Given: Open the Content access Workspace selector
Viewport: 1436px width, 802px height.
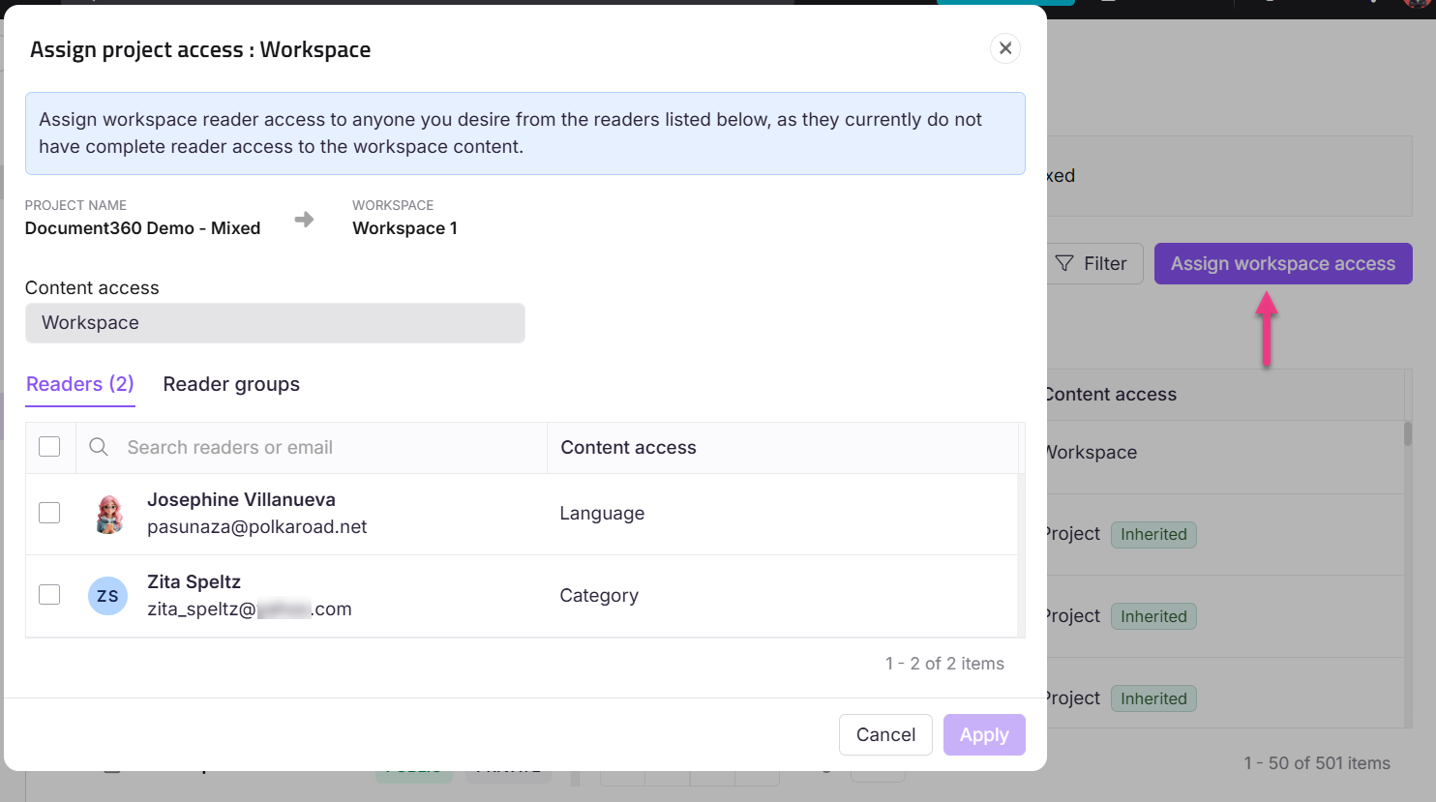Looking at the screenshot, I should [x=275, y=322].
